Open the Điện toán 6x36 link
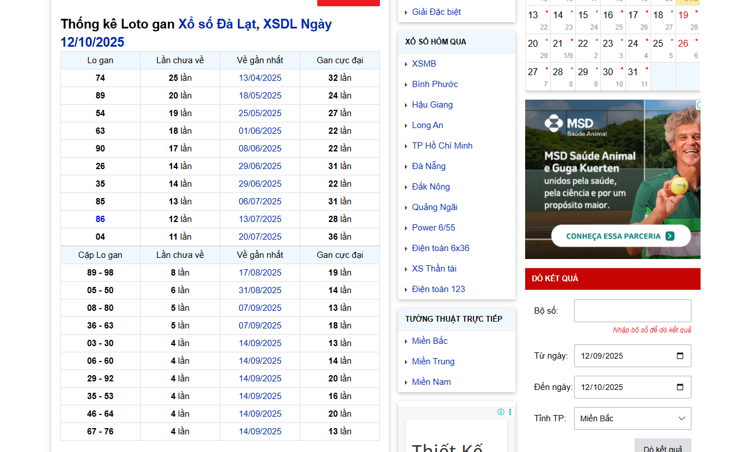 tap(440, 248)
